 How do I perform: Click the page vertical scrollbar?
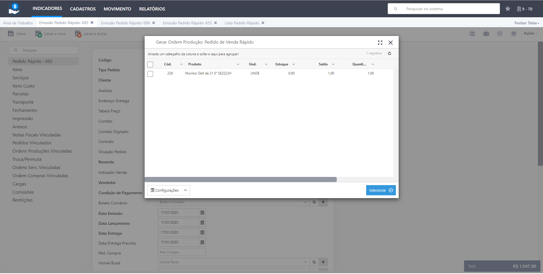tap(540, 104)
